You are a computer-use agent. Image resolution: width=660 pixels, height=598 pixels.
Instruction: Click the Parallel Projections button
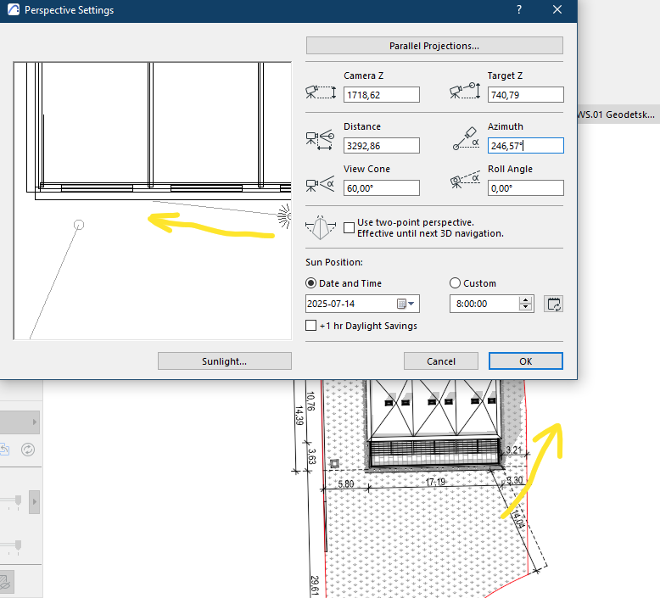click(434, 46)
